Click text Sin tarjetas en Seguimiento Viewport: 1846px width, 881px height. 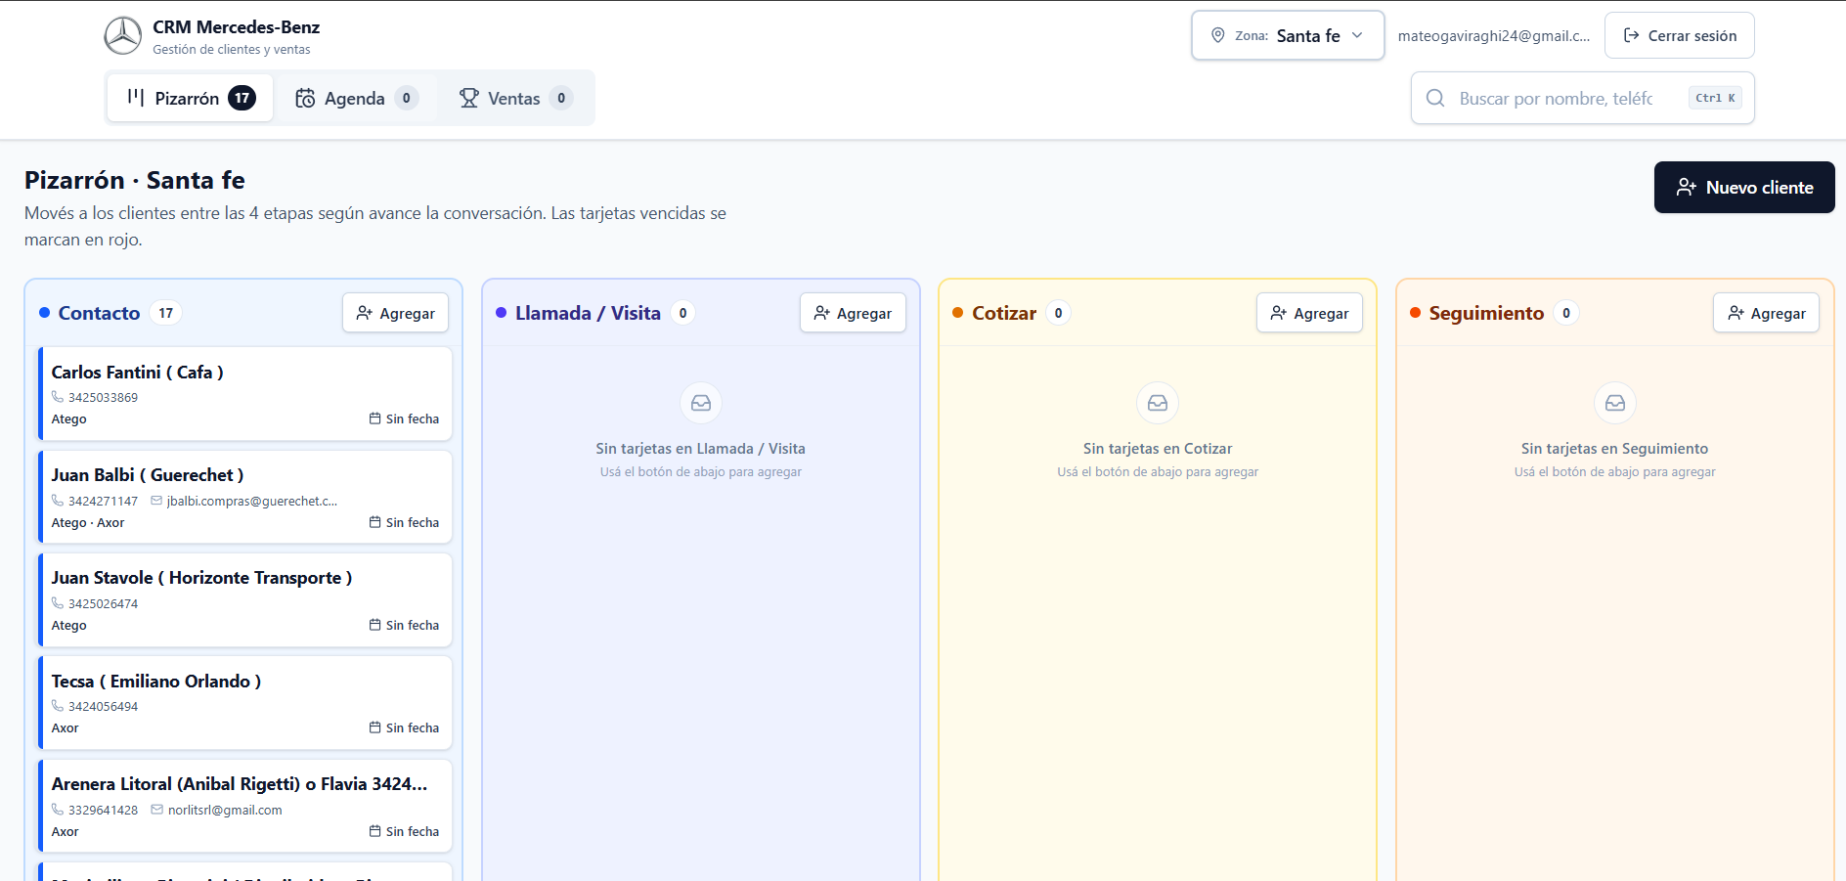(1615, 448)
